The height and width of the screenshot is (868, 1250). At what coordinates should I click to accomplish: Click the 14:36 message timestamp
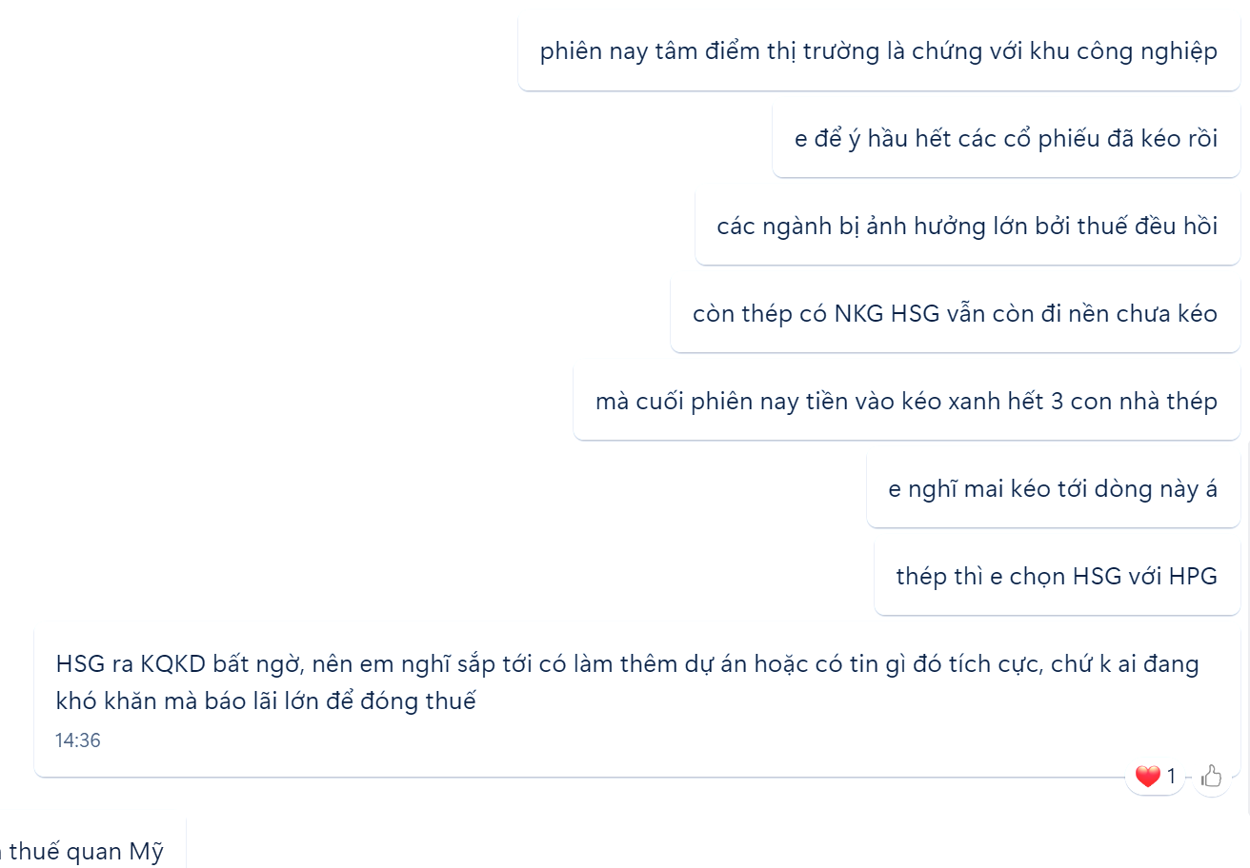tap(78, 740)
